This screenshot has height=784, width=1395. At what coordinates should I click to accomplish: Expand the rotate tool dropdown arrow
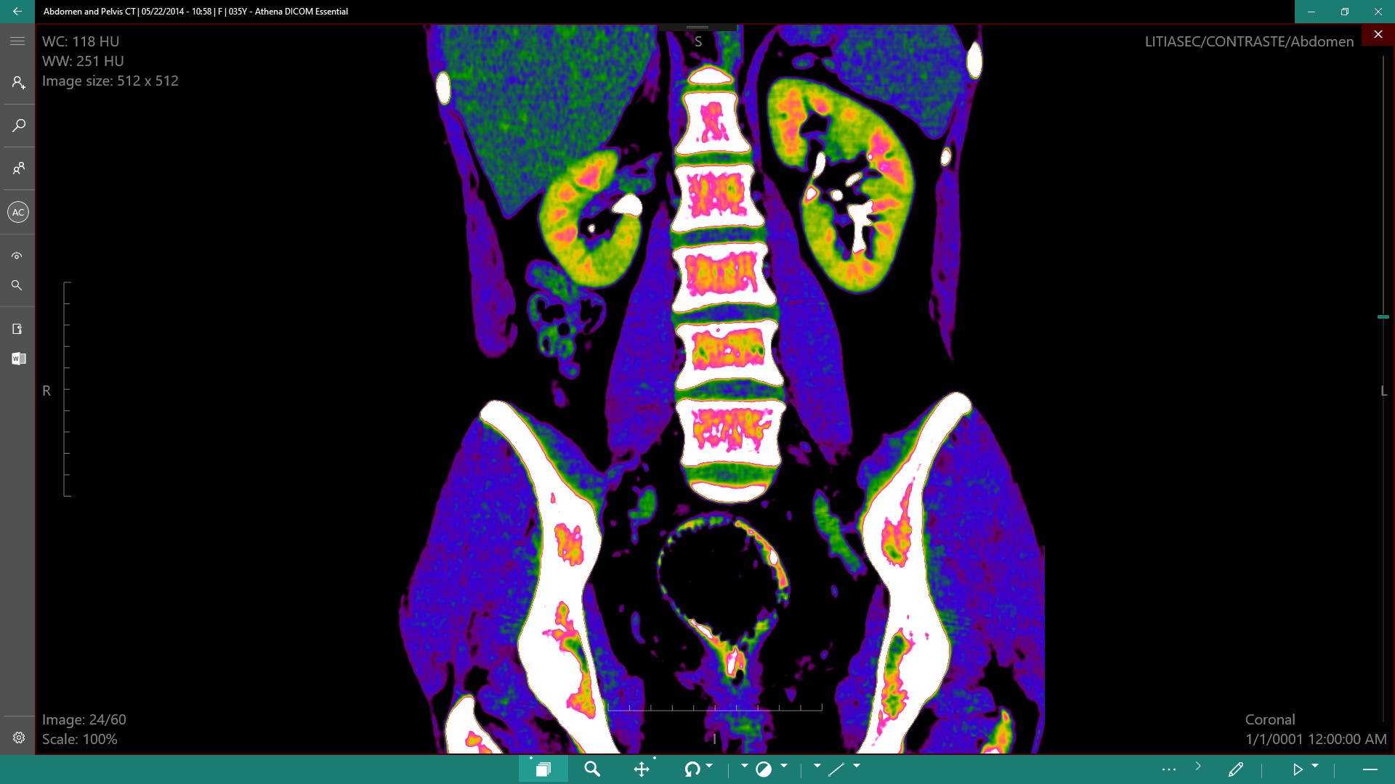709,766
